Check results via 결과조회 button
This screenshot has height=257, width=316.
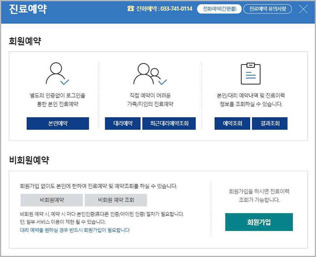pyautogui.click(x=269, y=123)
